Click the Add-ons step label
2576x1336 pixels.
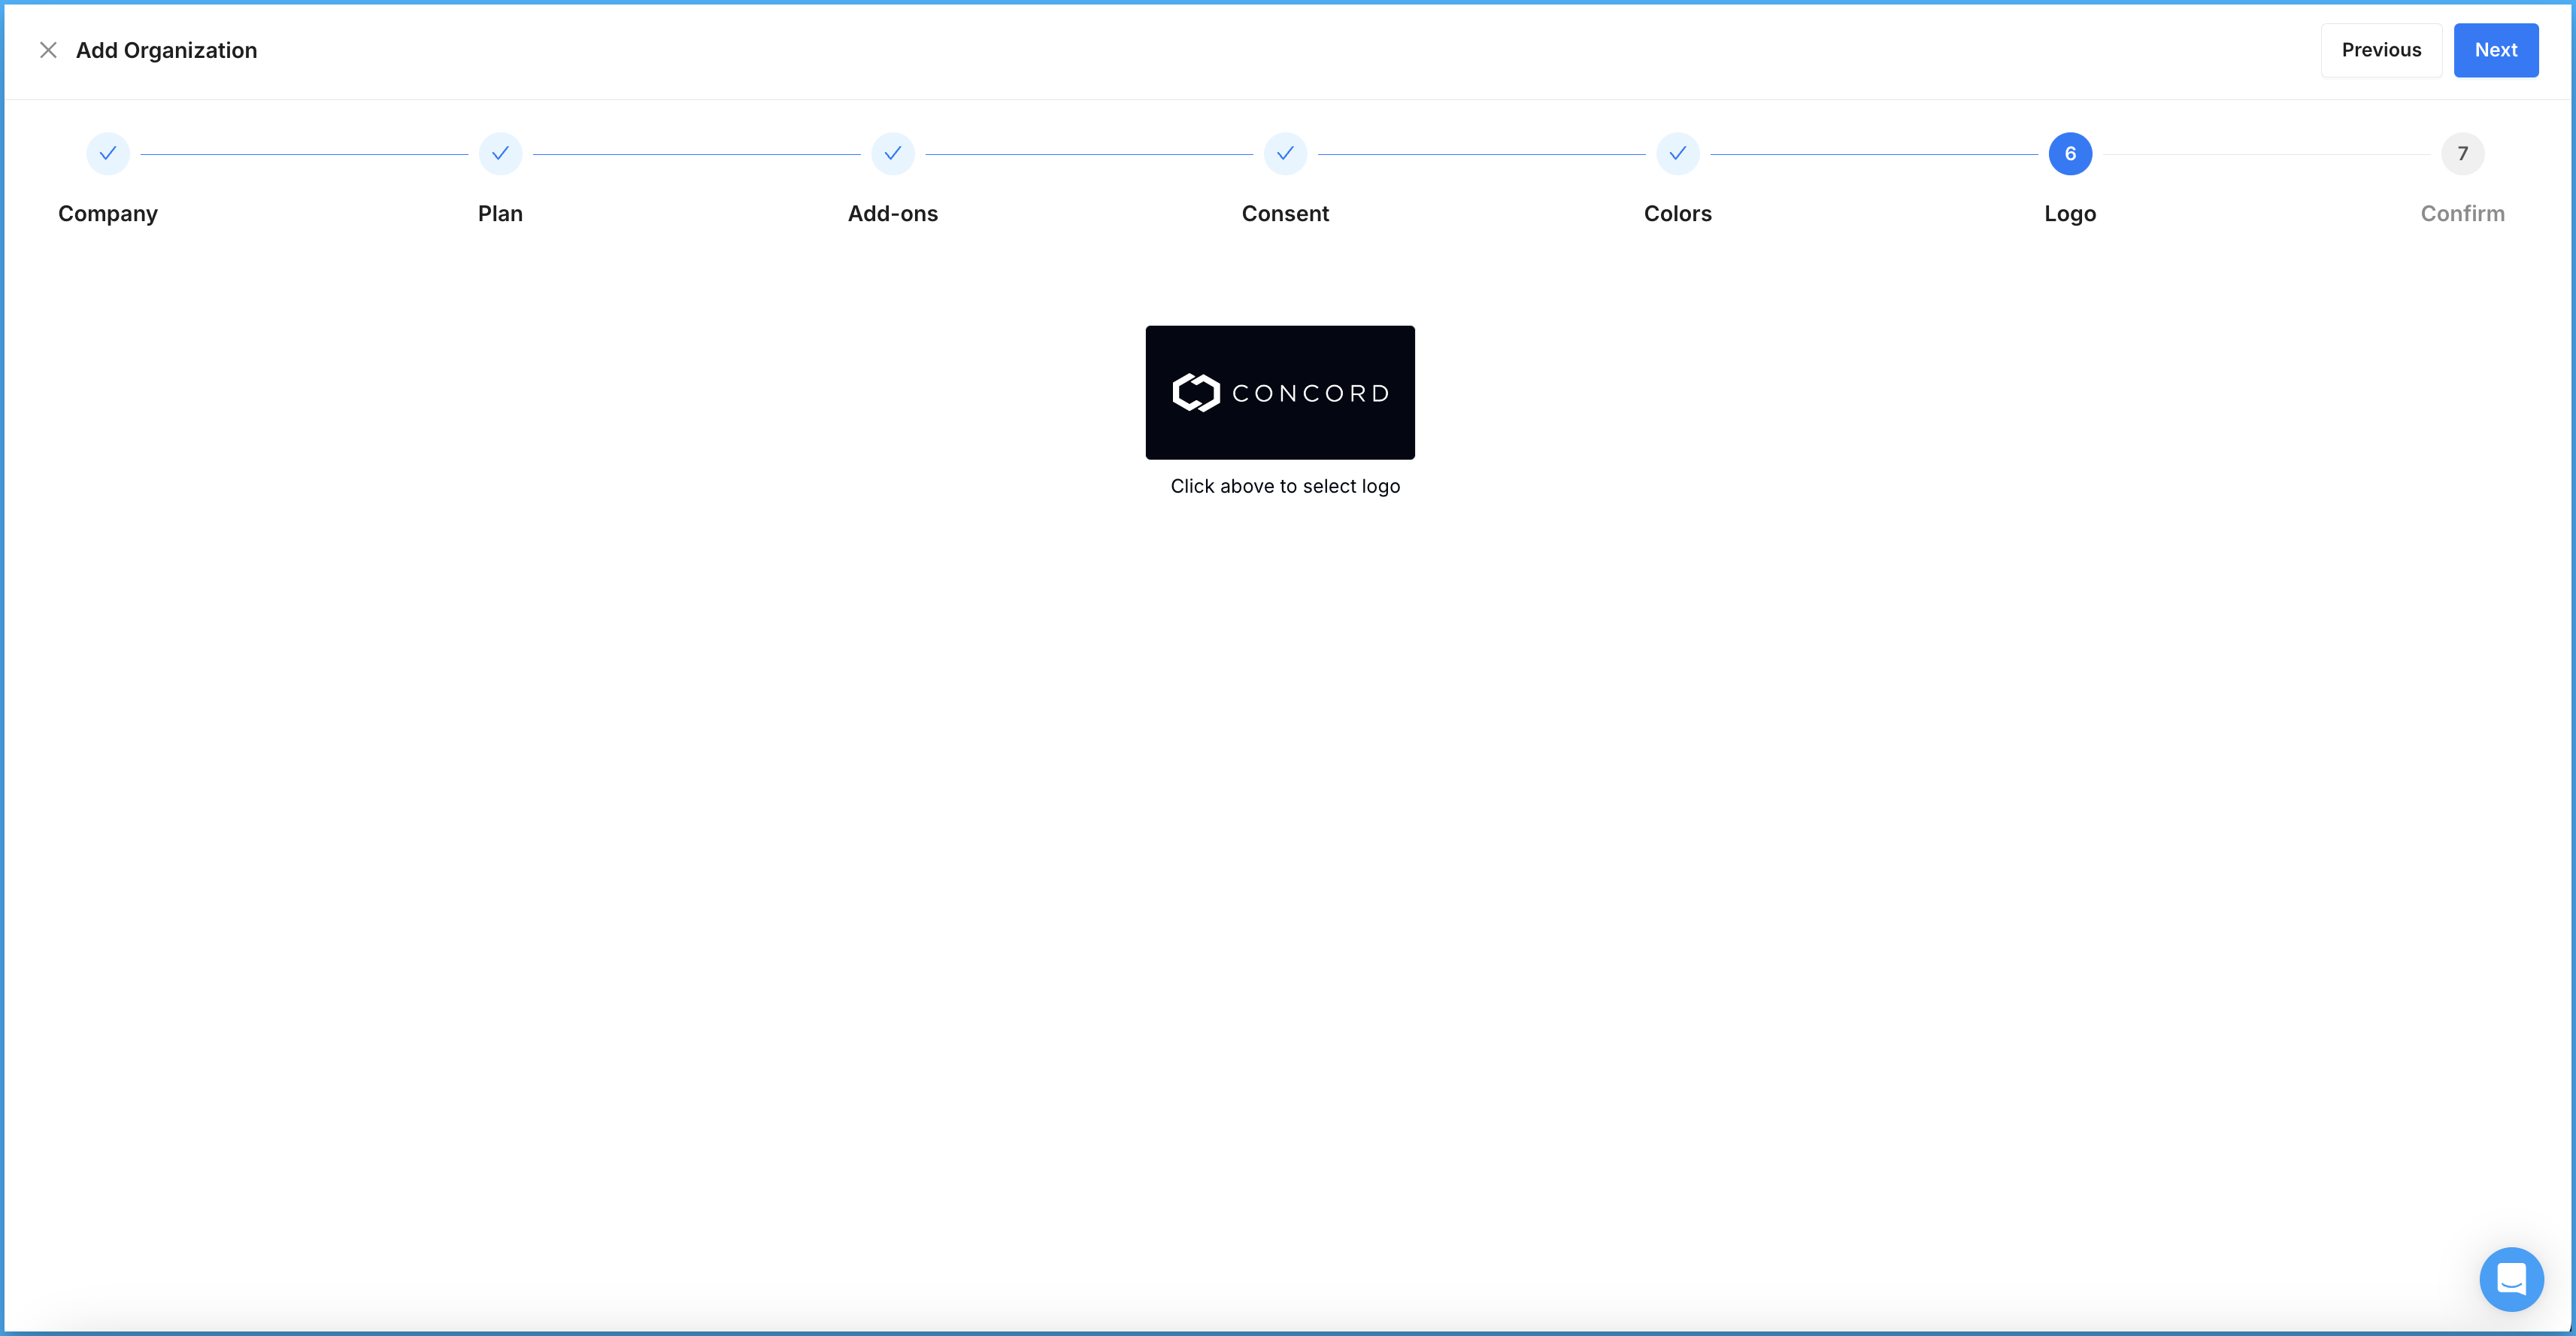tap(893, 214)
